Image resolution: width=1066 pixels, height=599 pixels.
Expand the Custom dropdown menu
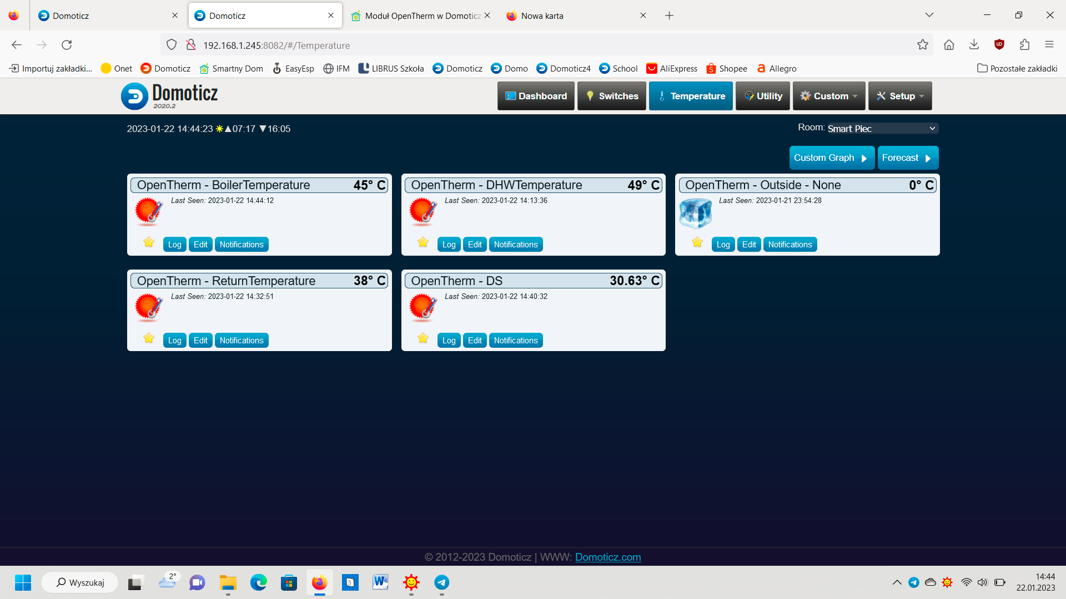(x=829, y=96)
